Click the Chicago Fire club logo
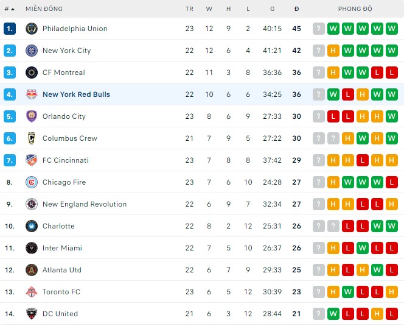This screenshot has width=404, height=326. coord(32,182)
